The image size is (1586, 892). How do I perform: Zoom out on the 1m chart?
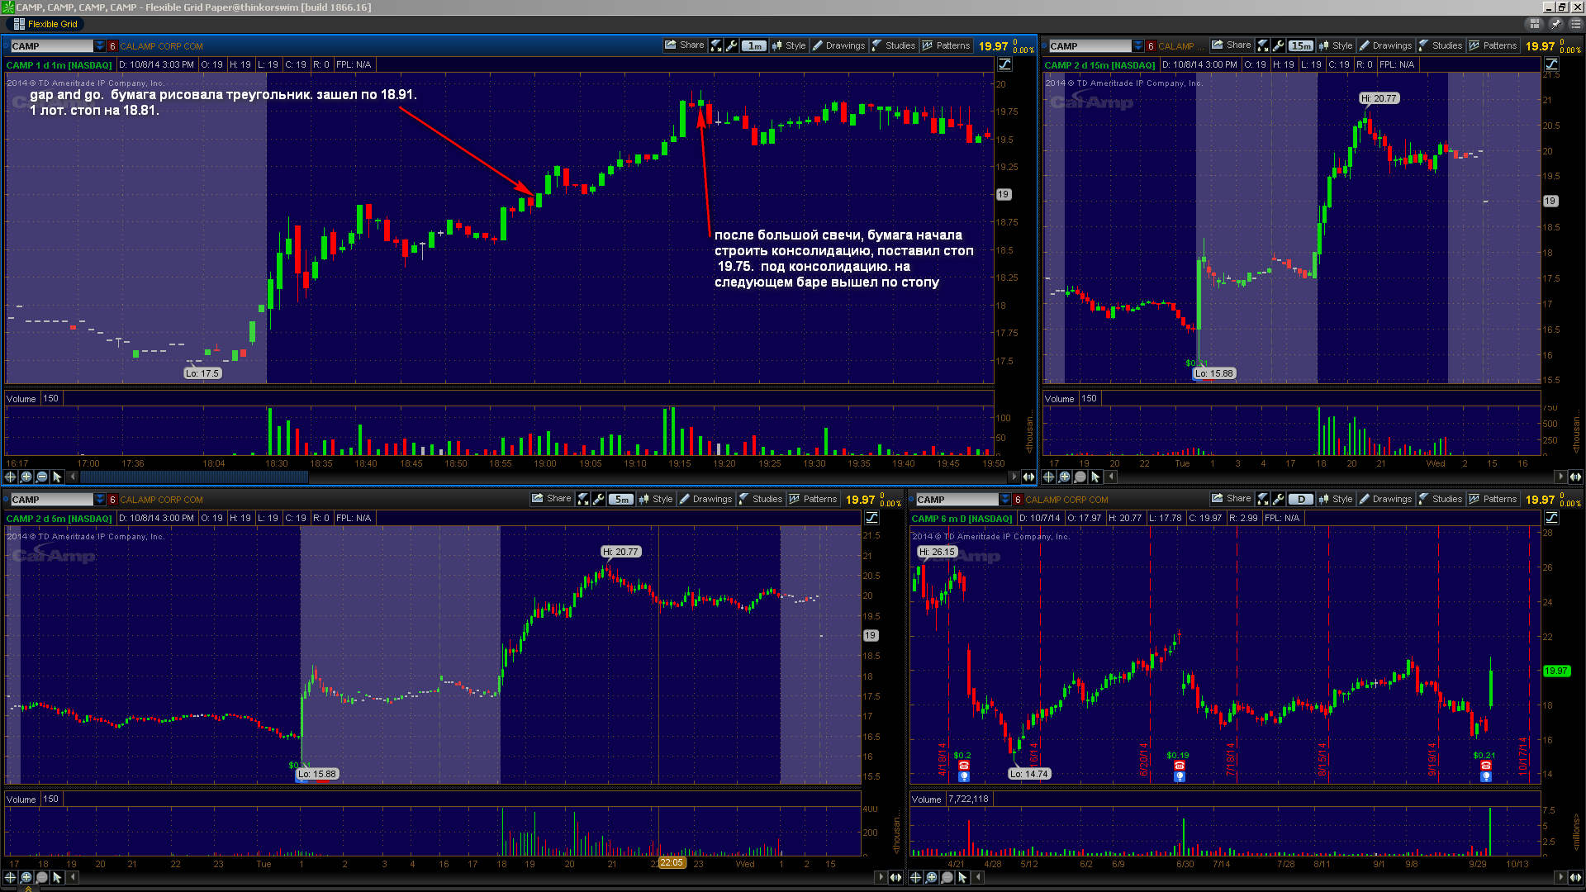coord(42,477)
